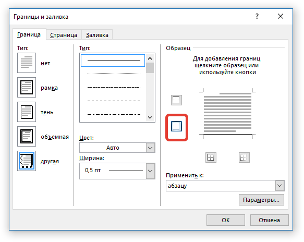Toggle the top border button in preview

[x=176, y=100]
